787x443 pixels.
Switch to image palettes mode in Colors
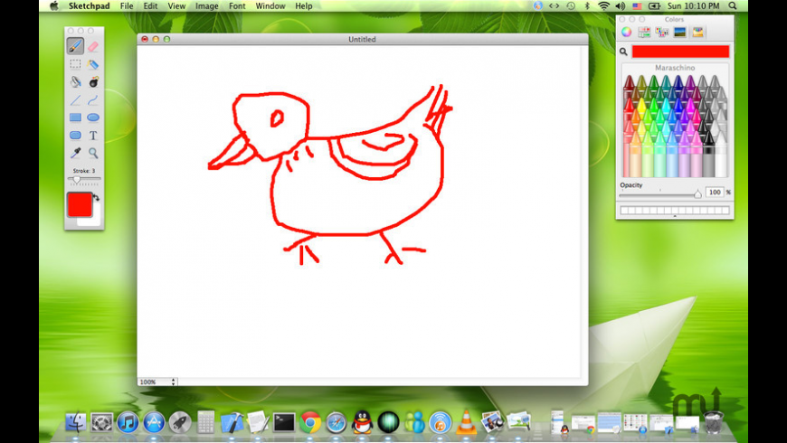[x=680, y=33]
